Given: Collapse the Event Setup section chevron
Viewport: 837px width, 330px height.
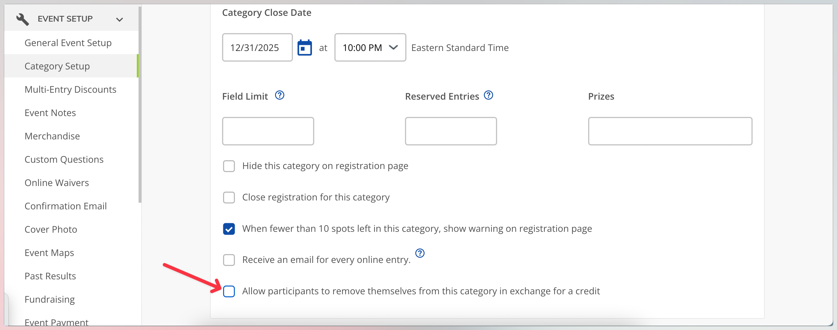Looking at the screenshot, I should coord(120,20).
